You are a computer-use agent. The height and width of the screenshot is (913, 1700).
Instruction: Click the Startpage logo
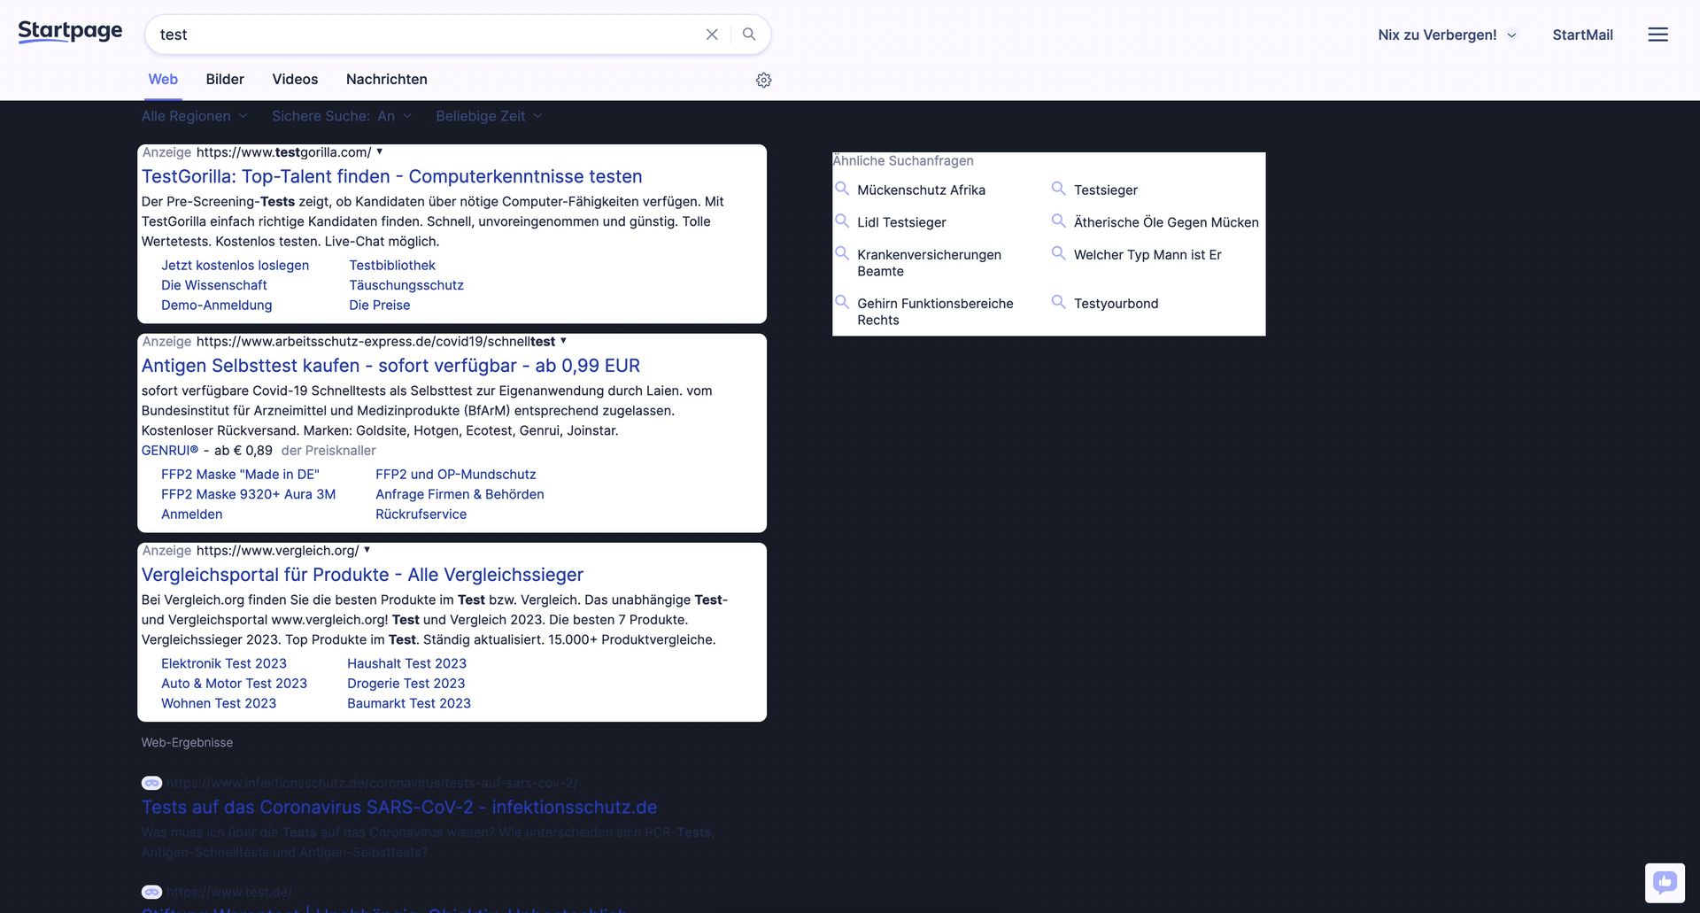[70, 32]
